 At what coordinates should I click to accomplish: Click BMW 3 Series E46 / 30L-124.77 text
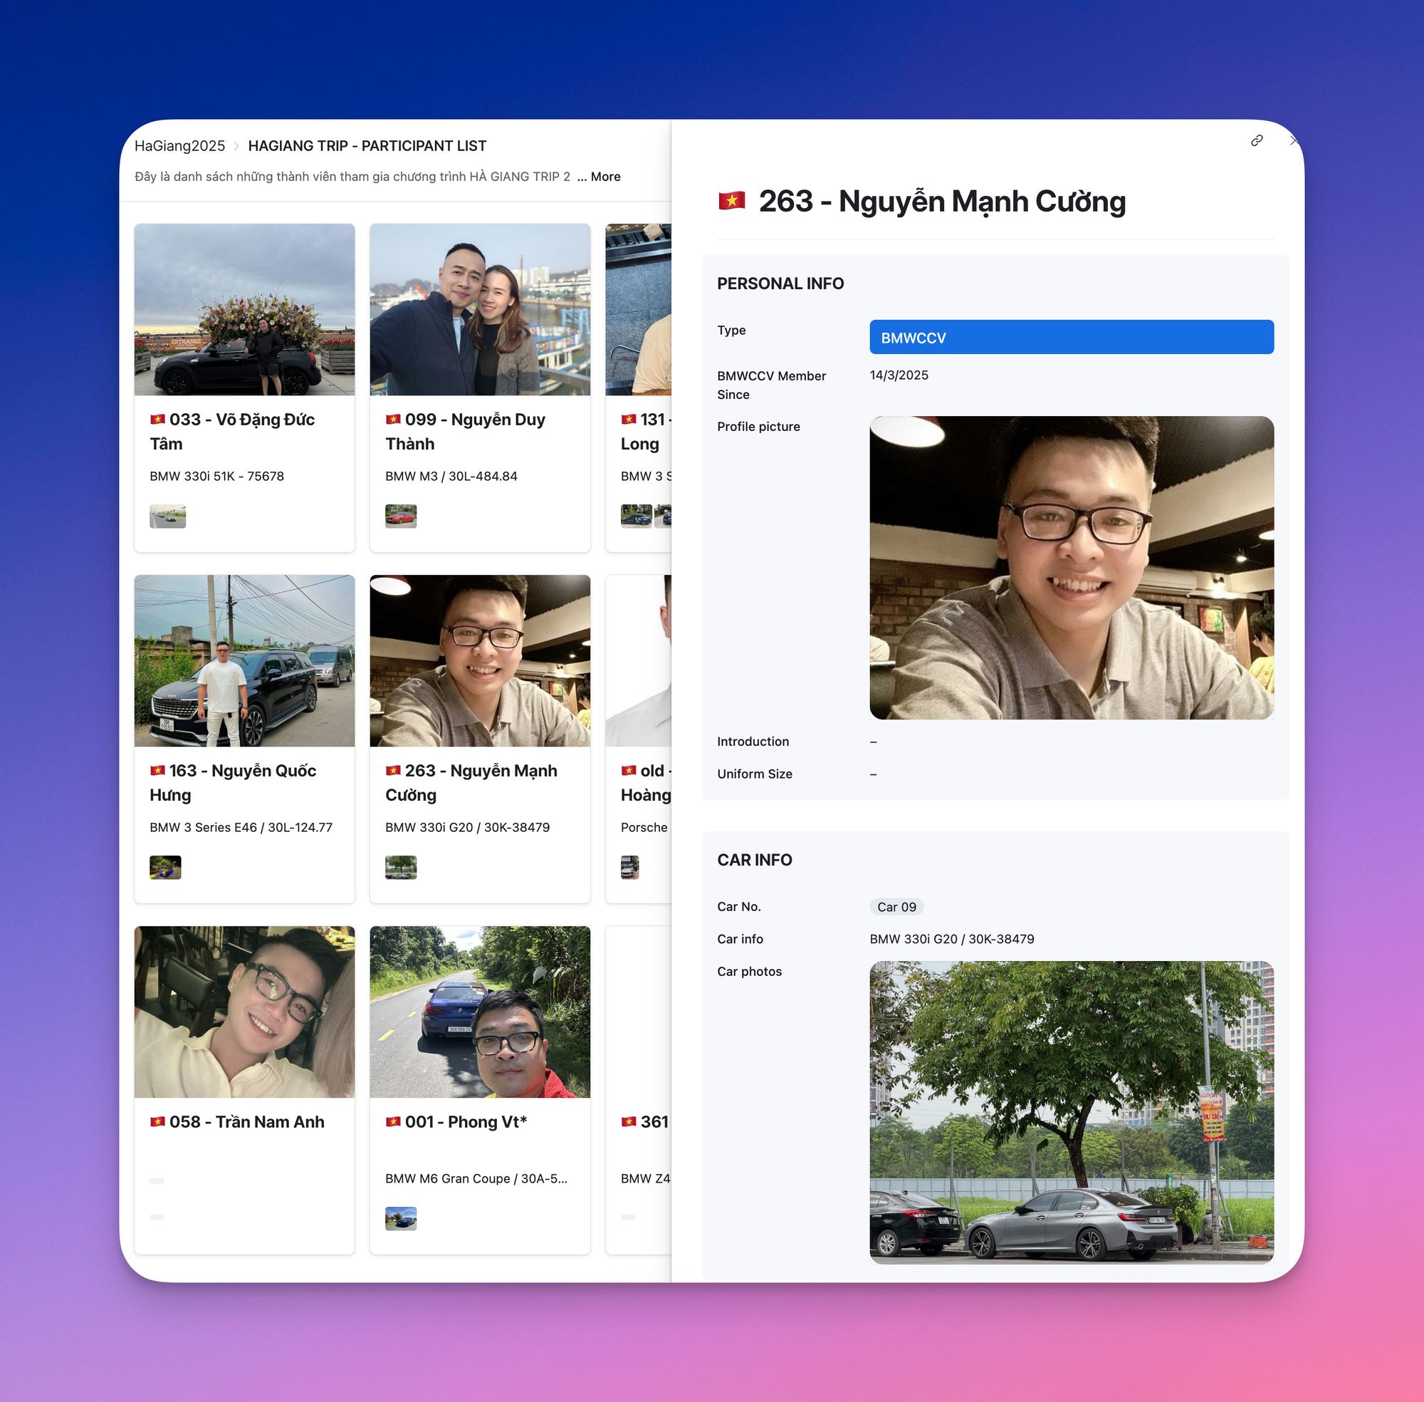pos(241,828)
